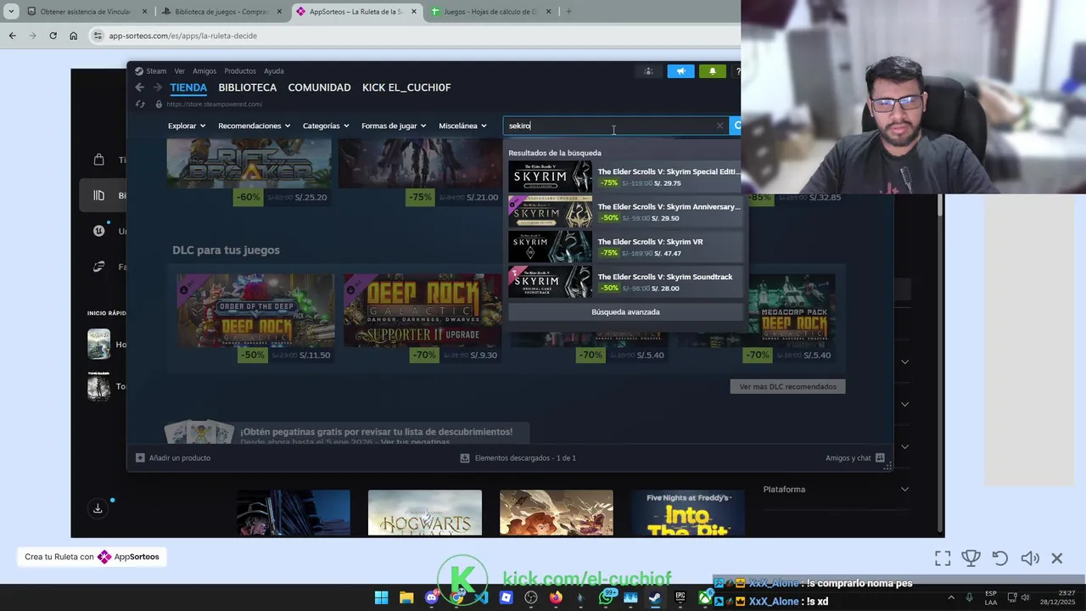The image size is (1086, 611).
Task: Switch to Juegos Hojas de cálculo tab
Action: pyautogui.click(x=490, y=12)
